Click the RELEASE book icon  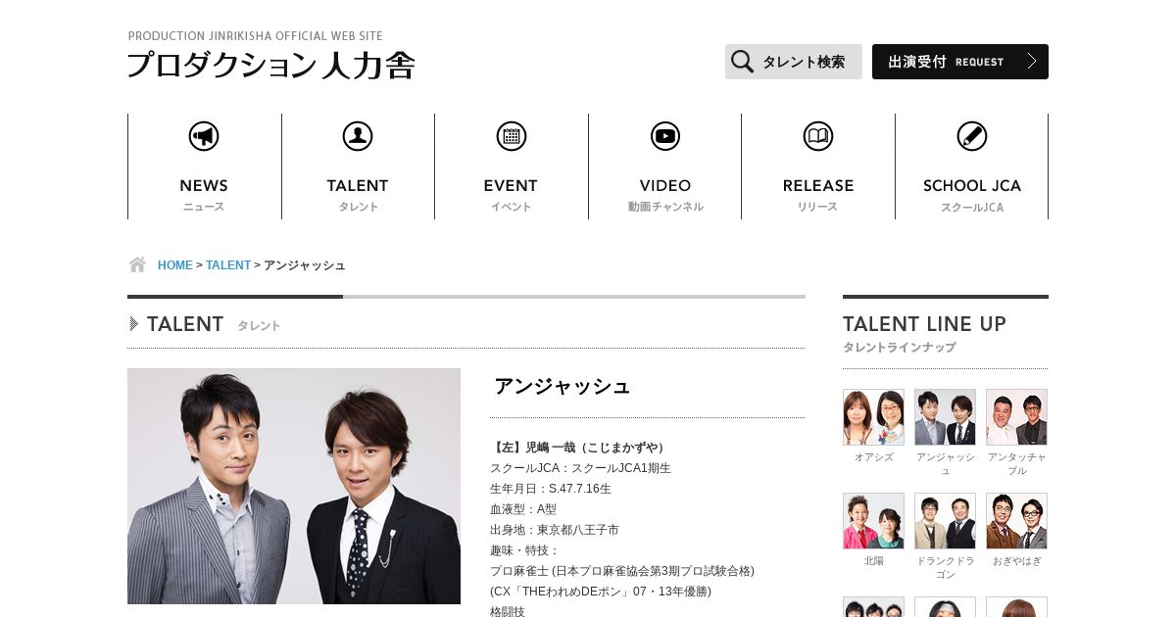818,136
